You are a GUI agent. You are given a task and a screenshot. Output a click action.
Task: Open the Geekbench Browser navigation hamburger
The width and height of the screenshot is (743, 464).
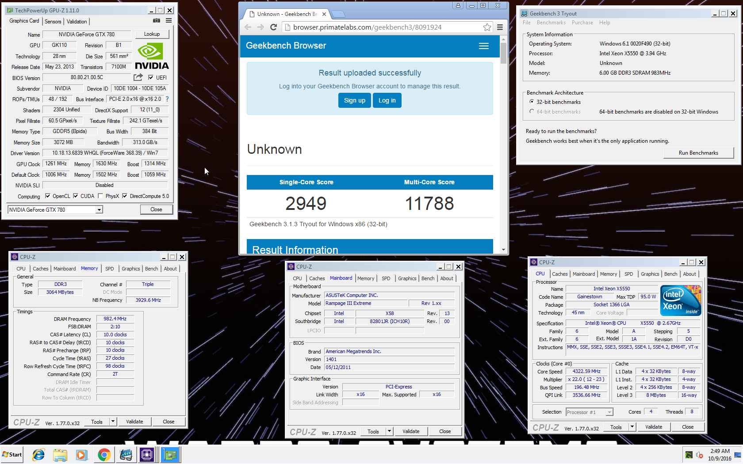pos(484,46)
